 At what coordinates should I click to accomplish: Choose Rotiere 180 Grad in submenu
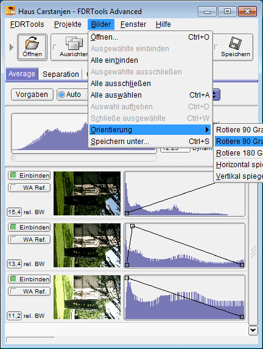coord(239,153)
